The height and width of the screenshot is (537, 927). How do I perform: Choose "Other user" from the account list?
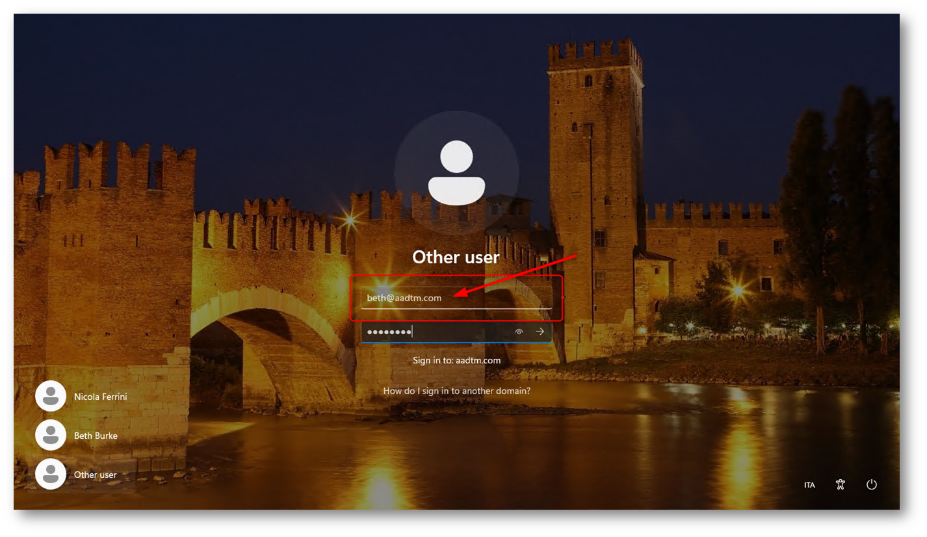tap(94, 475)
